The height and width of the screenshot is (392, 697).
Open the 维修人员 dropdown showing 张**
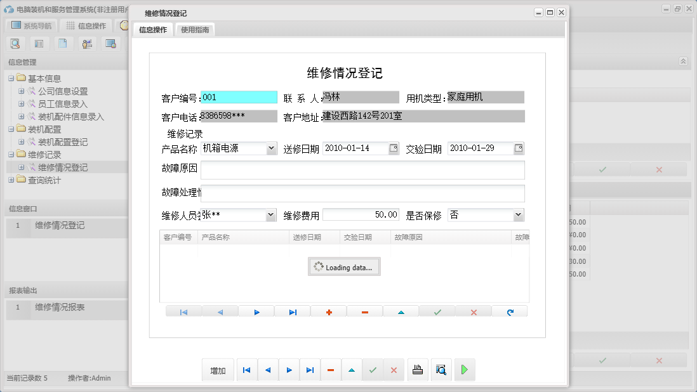tap(271, 215)
